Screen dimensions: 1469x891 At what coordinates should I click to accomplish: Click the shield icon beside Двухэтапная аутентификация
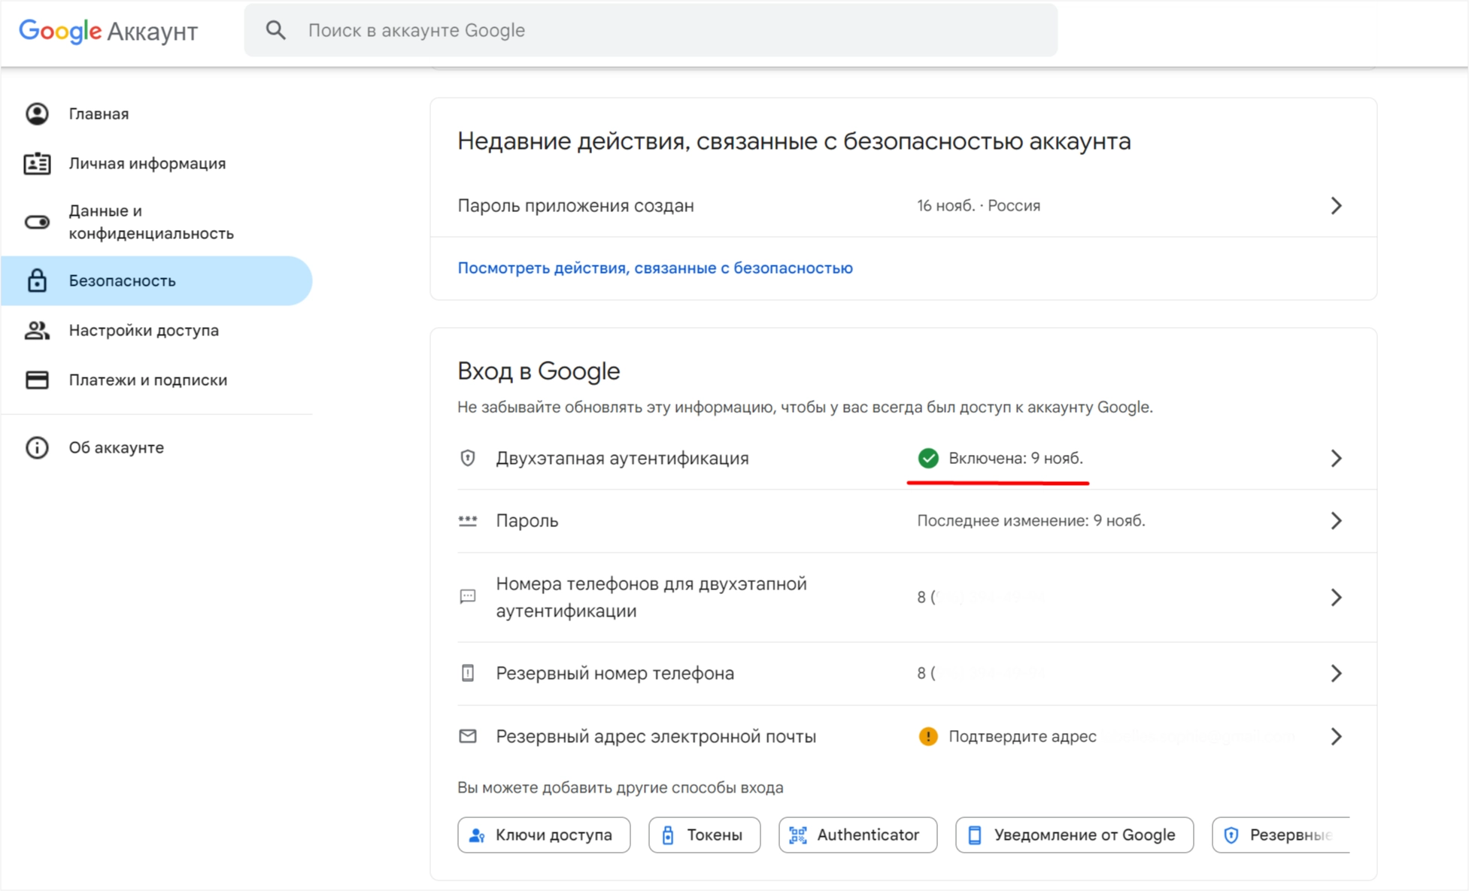coord(468,458)
